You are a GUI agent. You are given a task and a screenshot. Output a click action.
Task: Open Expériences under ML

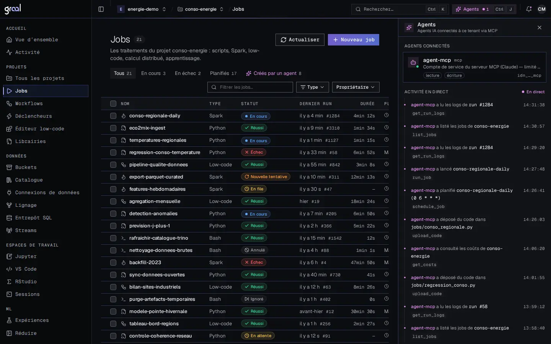pos(46,320)
